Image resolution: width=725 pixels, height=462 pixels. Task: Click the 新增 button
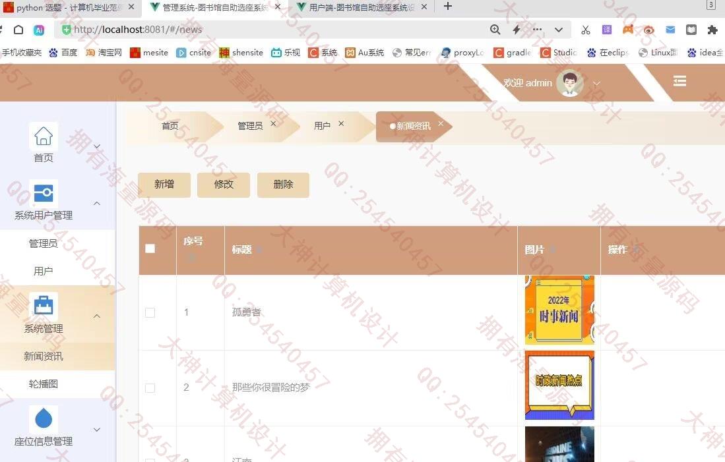coord(164,185)
